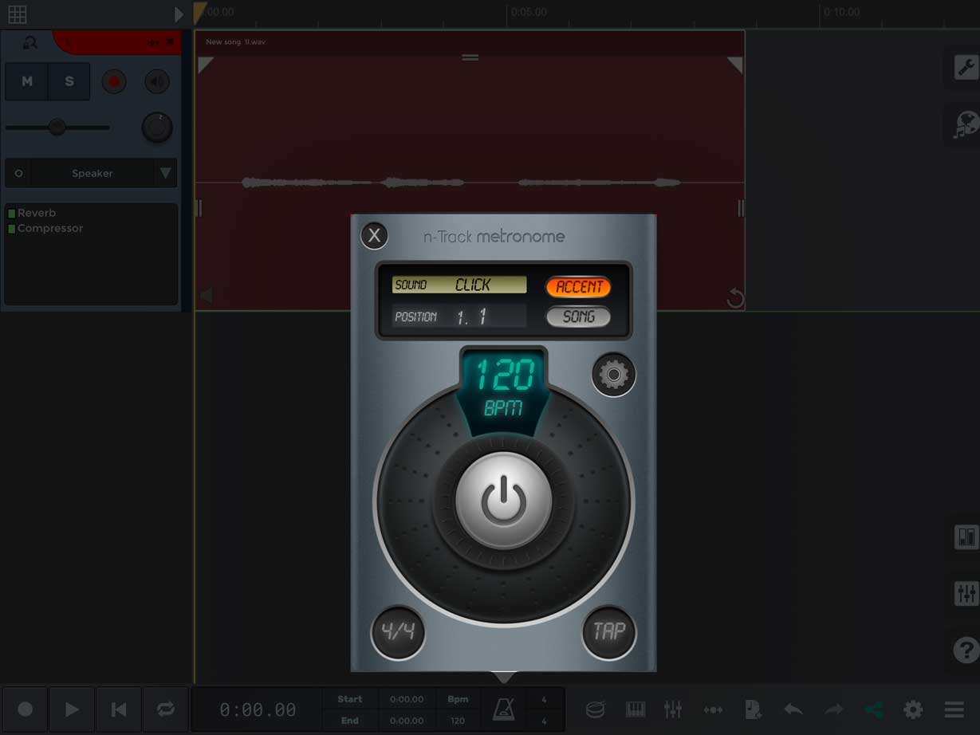Viewport: 980px width, 735px height.
Task: Open the hamburger menu at bottom right
Action: [x=952, y=709]
